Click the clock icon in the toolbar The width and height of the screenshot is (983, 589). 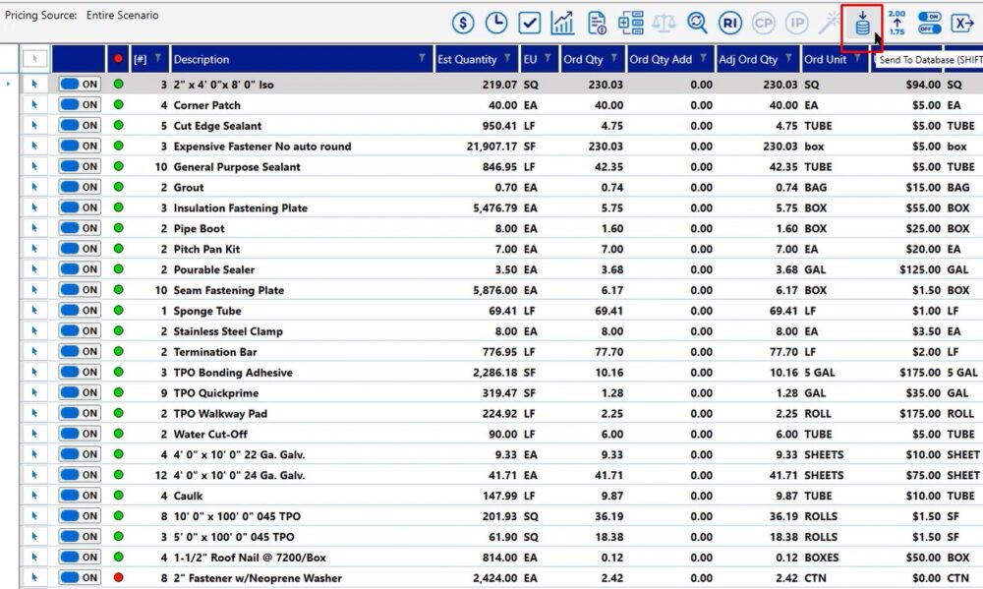click(x=496, y=23)
